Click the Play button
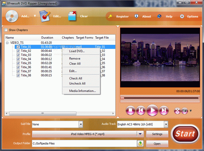The image size is (204, 151). point(152,110)
